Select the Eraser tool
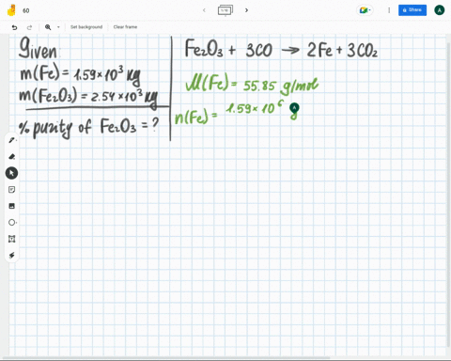The image size is (451, 361). 11,156
